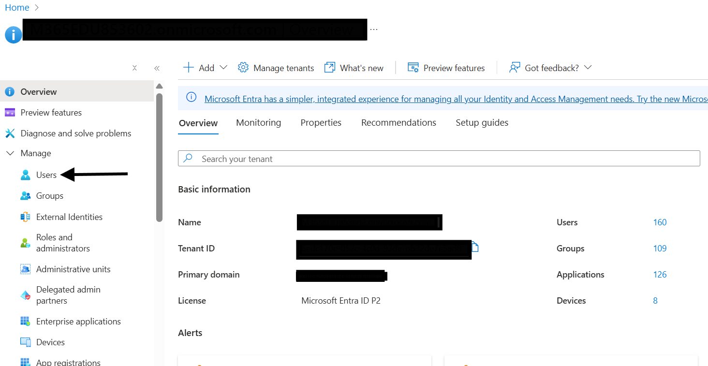Open Devices in the Manage menu

coord(50,342)
